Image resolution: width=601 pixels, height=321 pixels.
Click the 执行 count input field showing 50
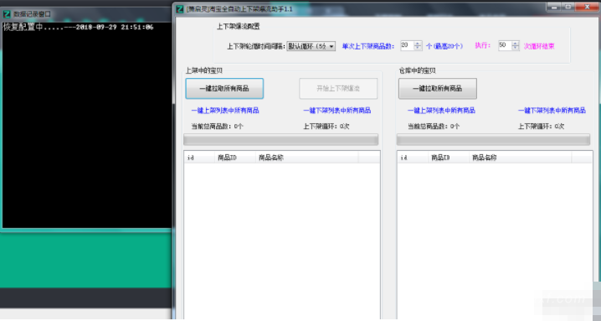[x=506, y=46]
